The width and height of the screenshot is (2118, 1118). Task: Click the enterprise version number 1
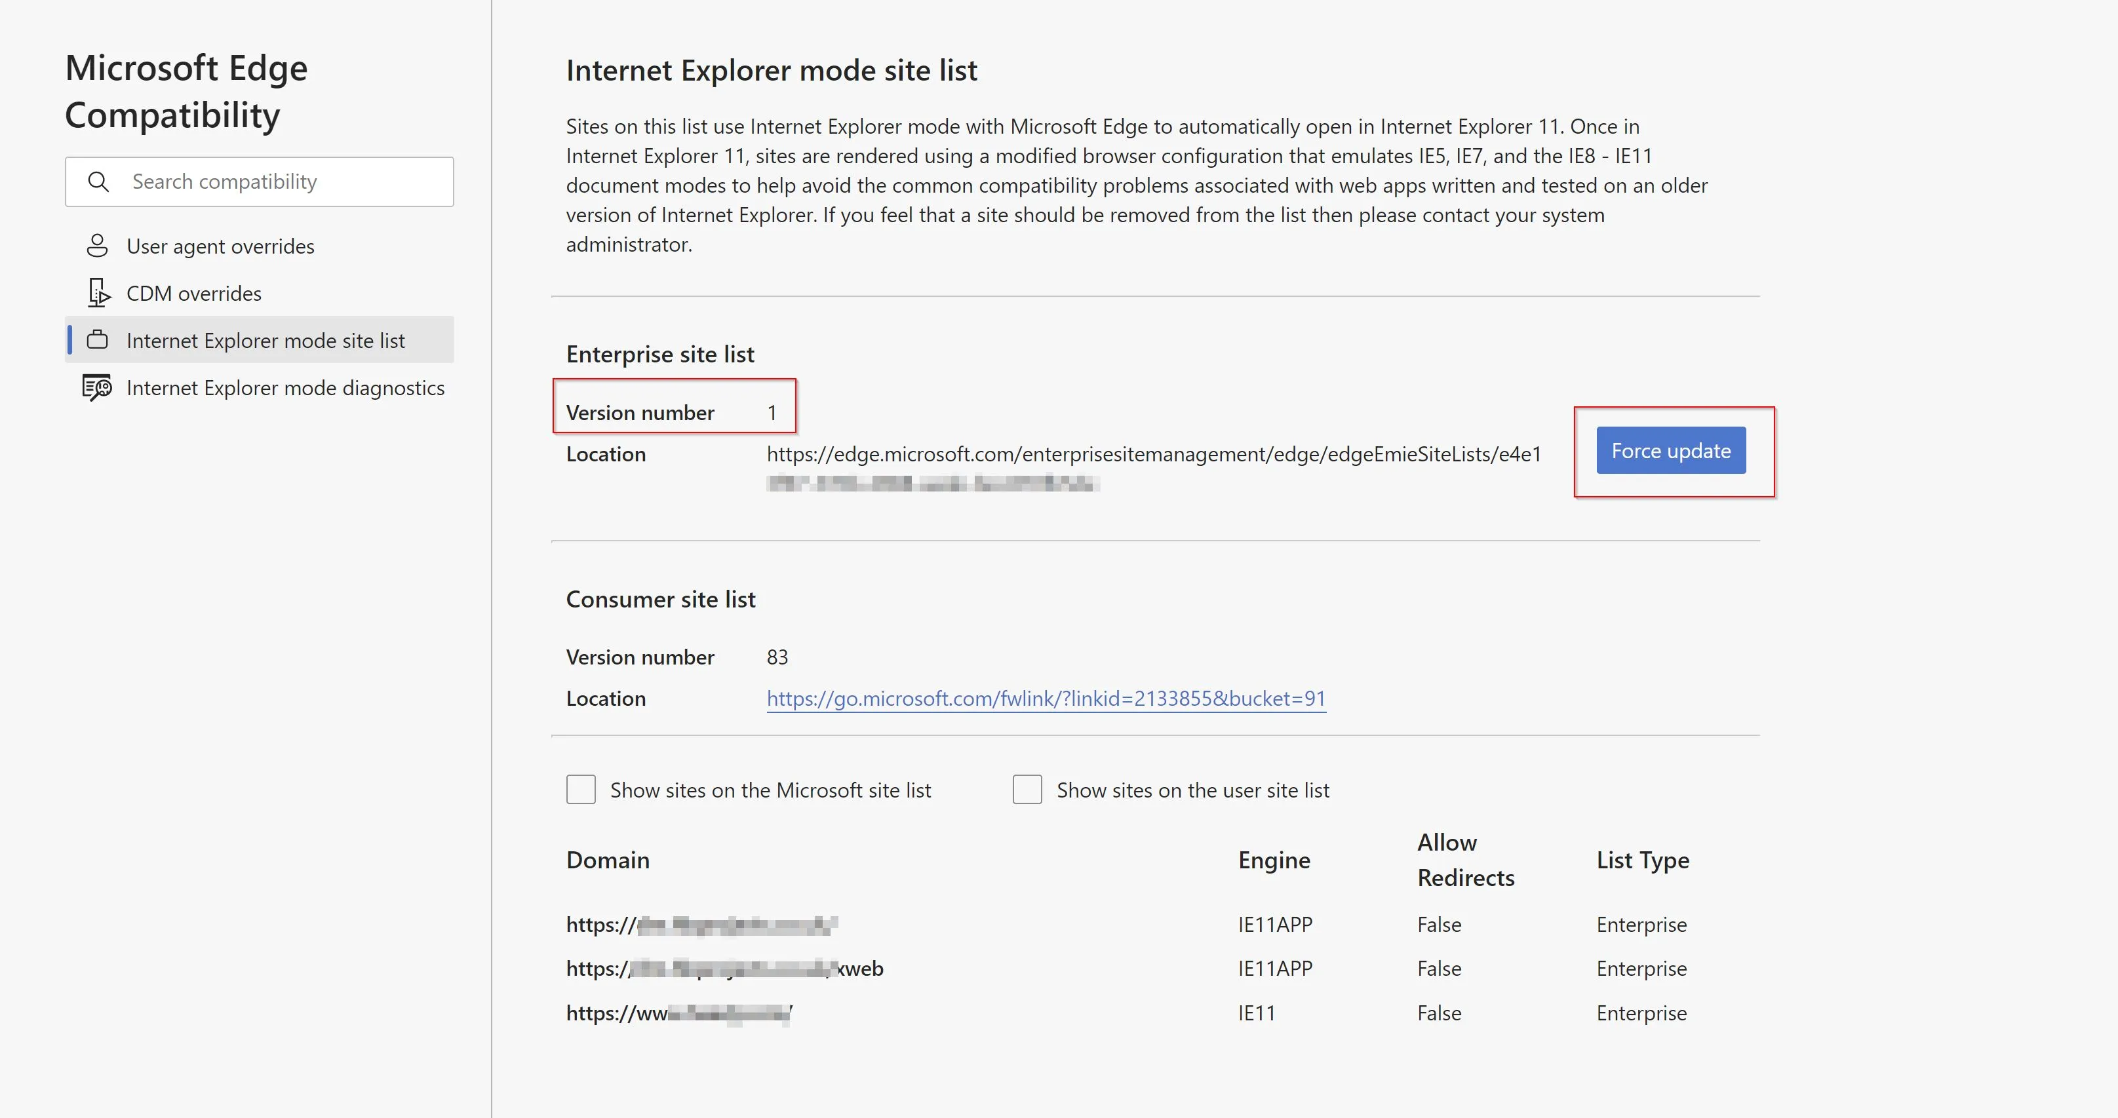tap(772, 413)
